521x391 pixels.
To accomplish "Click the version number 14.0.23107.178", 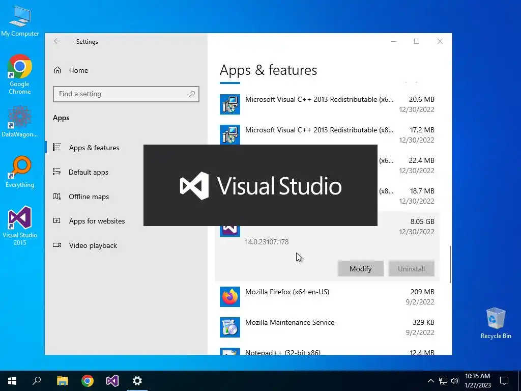I will [267, 242].
